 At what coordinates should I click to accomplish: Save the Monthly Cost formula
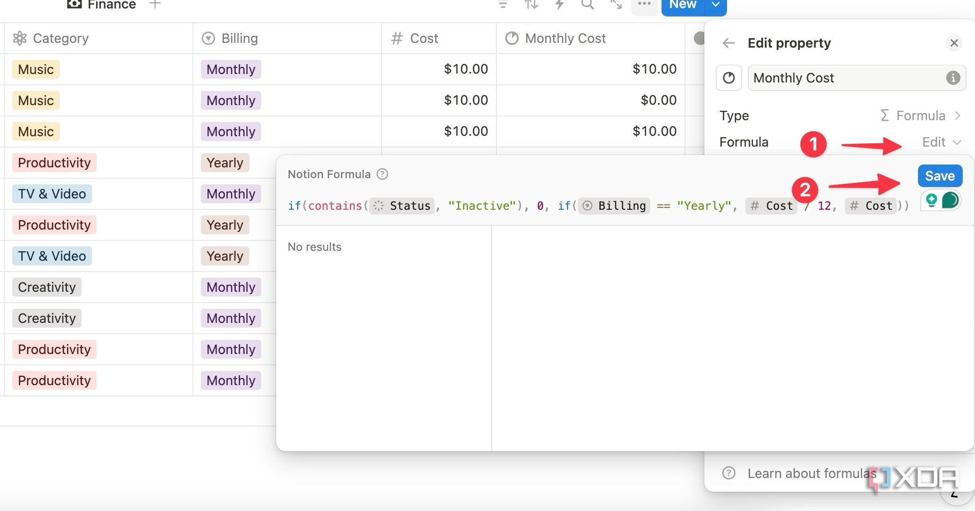coord(940,175)
